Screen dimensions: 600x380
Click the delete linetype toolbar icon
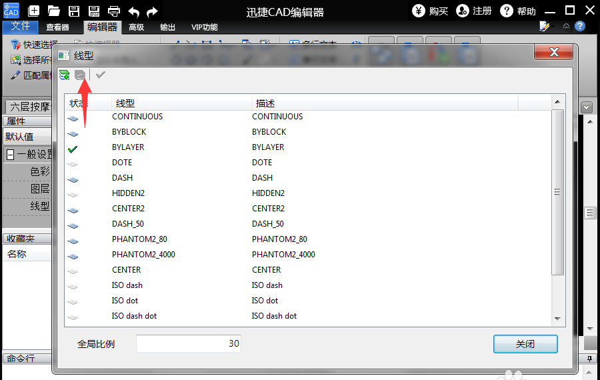[x=80, y=75]
